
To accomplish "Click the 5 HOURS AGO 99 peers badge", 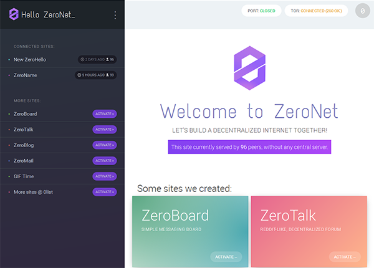I will (95, 75).
